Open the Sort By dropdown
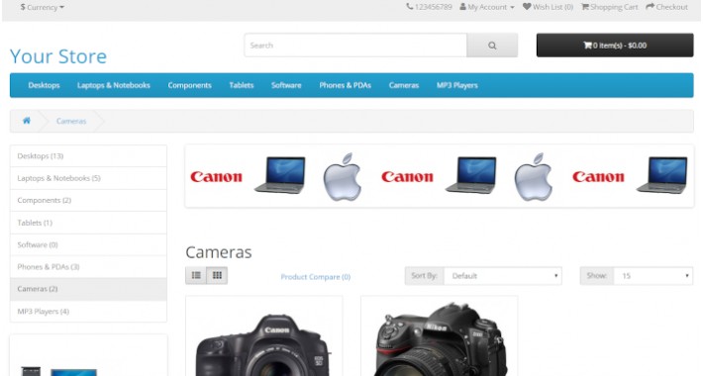703x376 pixels. (503, 276)
